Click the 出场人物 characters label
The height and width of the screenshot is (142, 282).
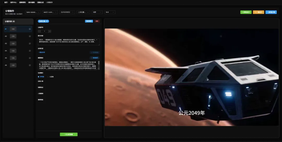click(x=40, y=81)
